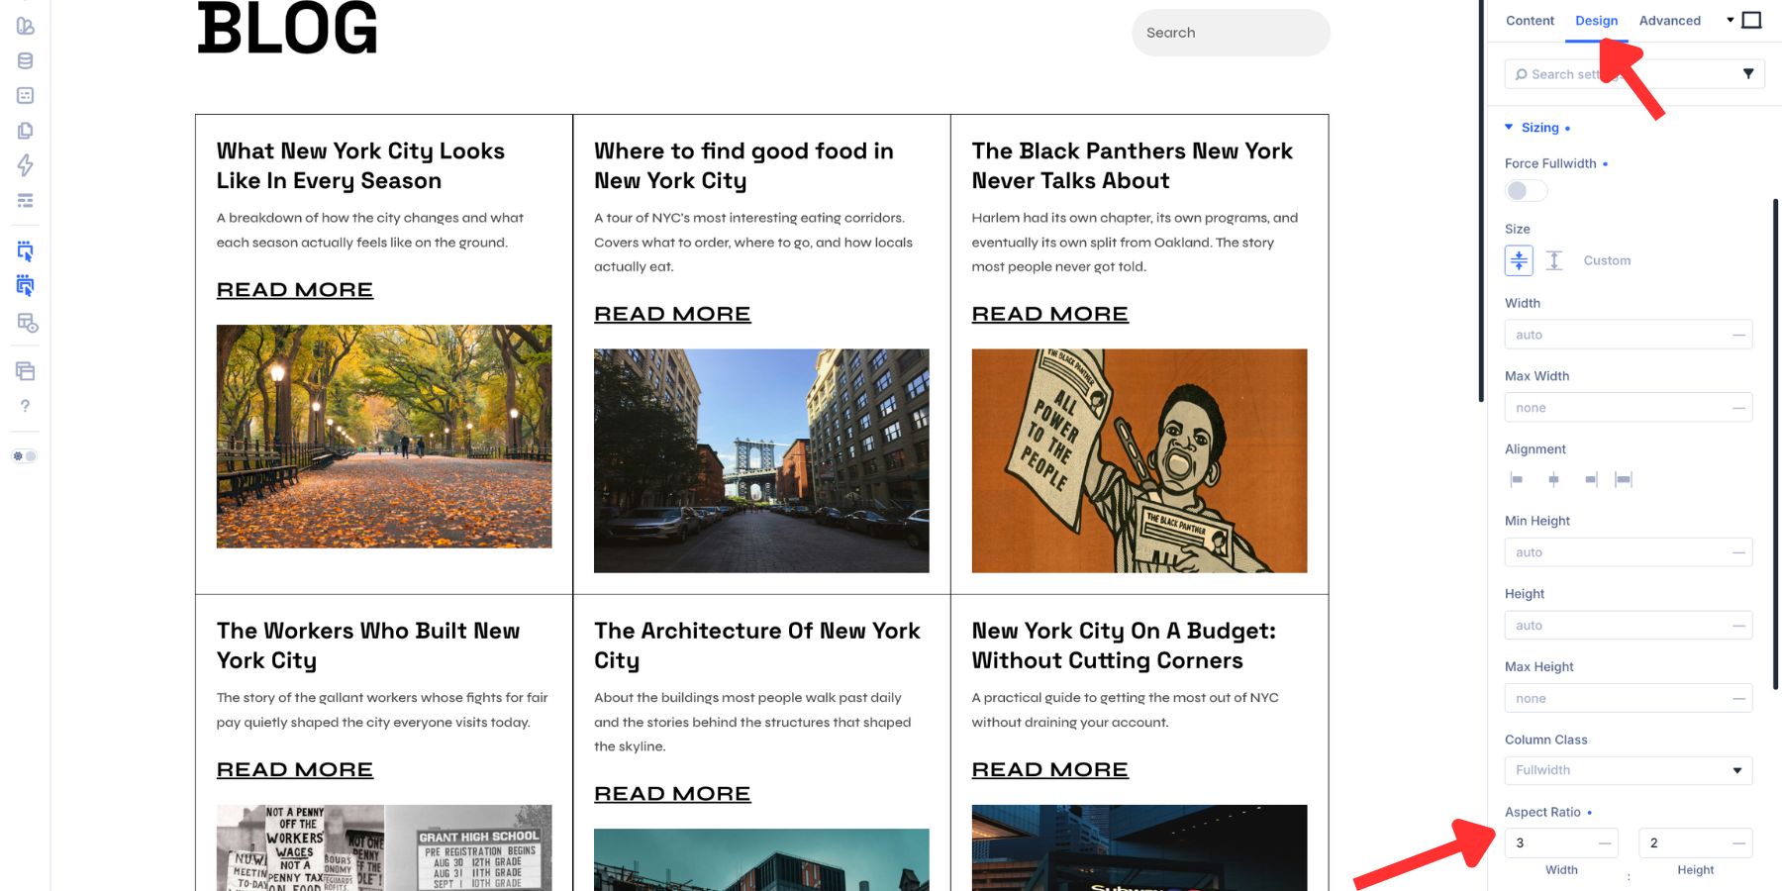Screen dimensions: 1782x891
Task: Toggle the Force Fullwidth switch
Action: [1526, 190]
